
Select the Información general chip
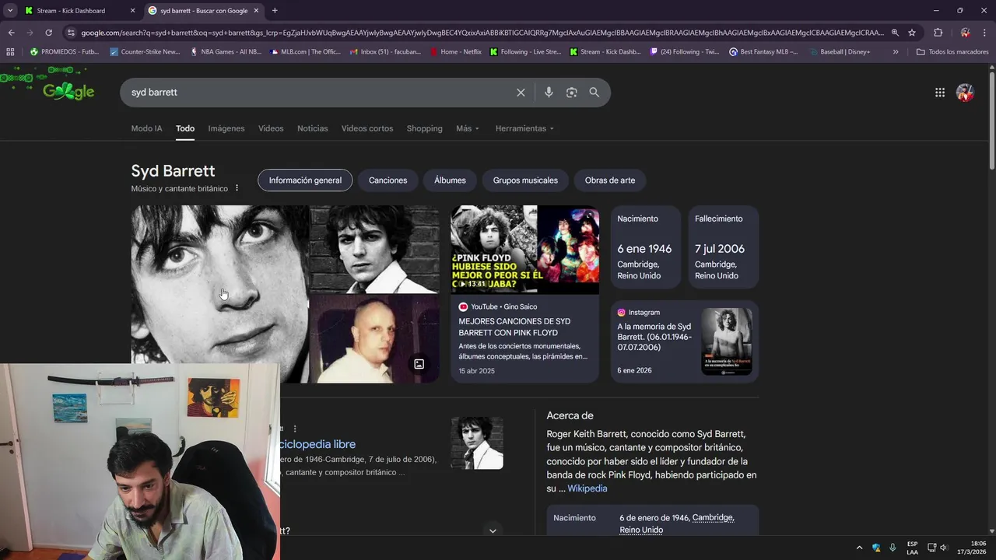pyautogui.click(x=305, y=180)
